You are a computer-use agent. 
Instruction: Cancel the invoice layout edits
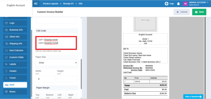click(x=182, y=12)
